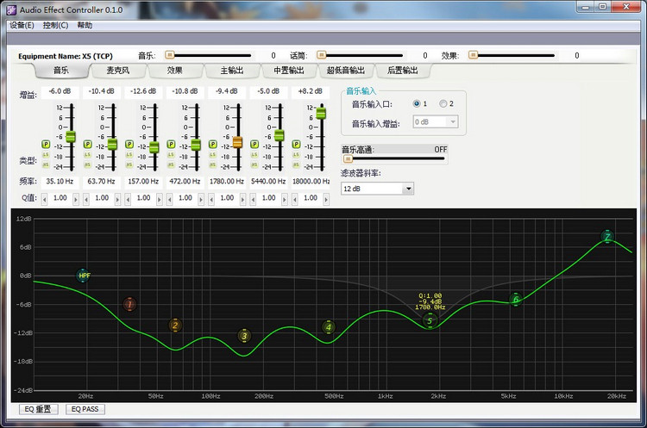Switch to the 主输出 tab

232,71
